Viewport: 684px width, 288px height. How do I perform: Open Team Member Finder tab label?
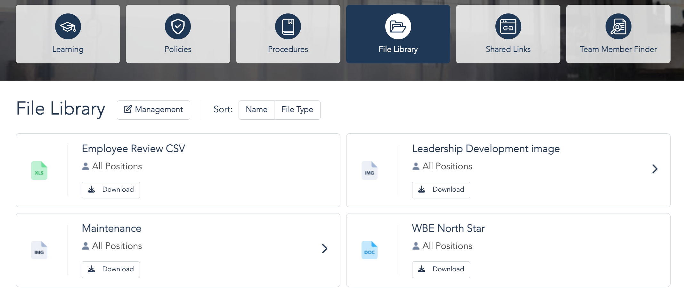point(618,49)
